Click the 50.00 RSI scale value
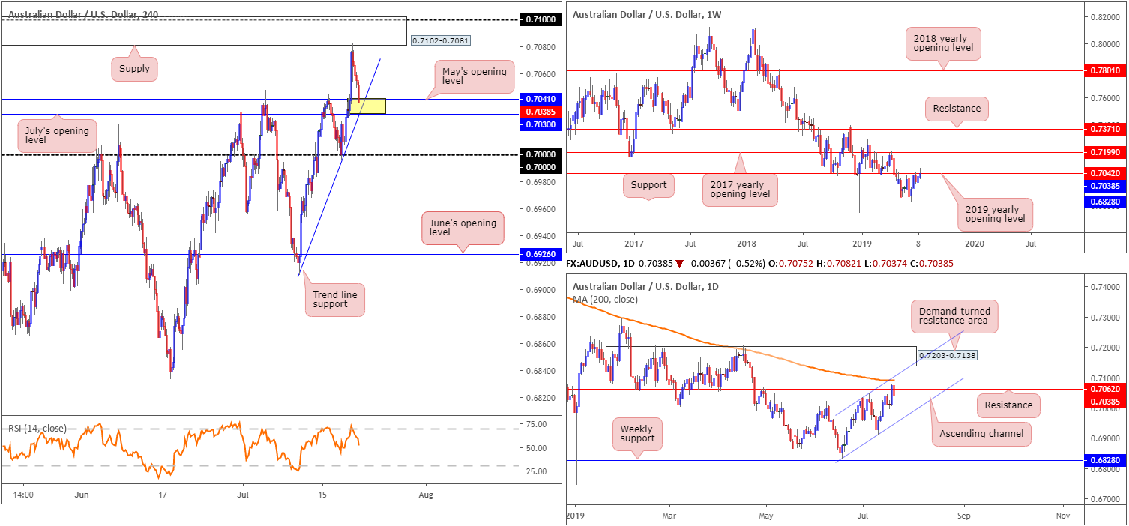1129x526 pixels. point(536,448)
